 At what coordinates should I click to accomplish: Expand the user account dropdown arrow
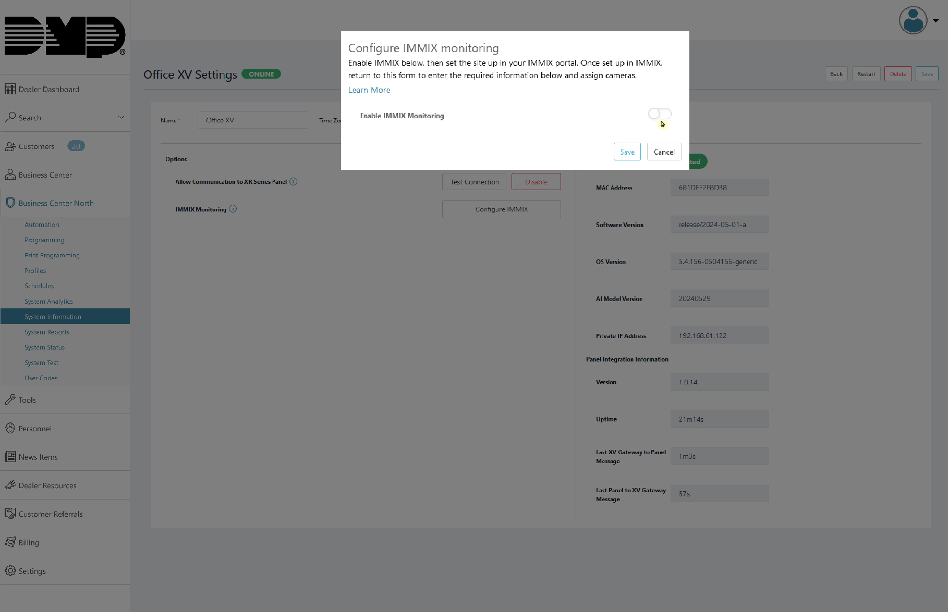[935, 21]
